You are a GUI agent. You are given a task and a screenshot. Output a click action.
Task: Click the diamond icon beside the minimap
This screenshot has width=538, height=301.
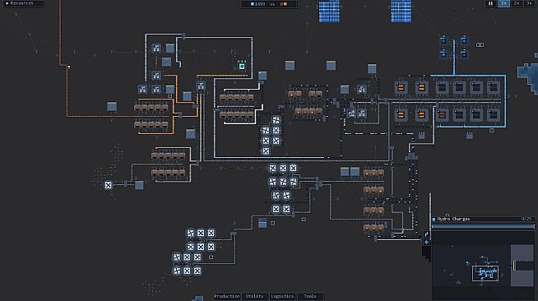[426, 242]
